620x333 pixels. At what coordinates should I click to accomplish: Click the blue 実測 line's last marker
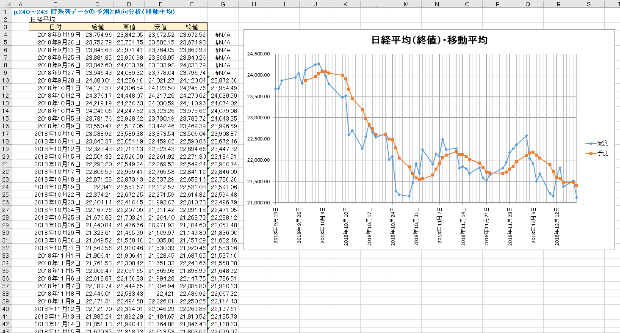[x=576, y=198]
